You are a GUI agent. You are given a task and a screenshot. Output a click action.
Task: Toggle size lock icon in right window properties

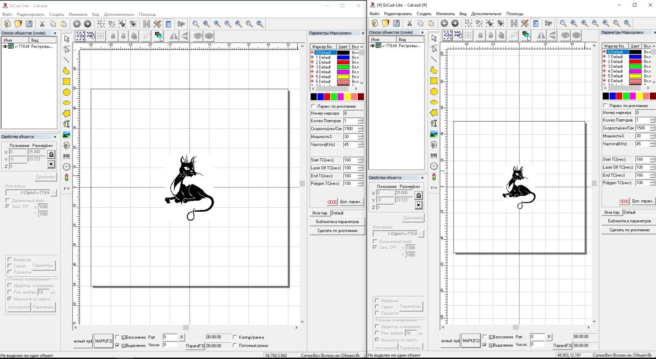tap(419, 195)
